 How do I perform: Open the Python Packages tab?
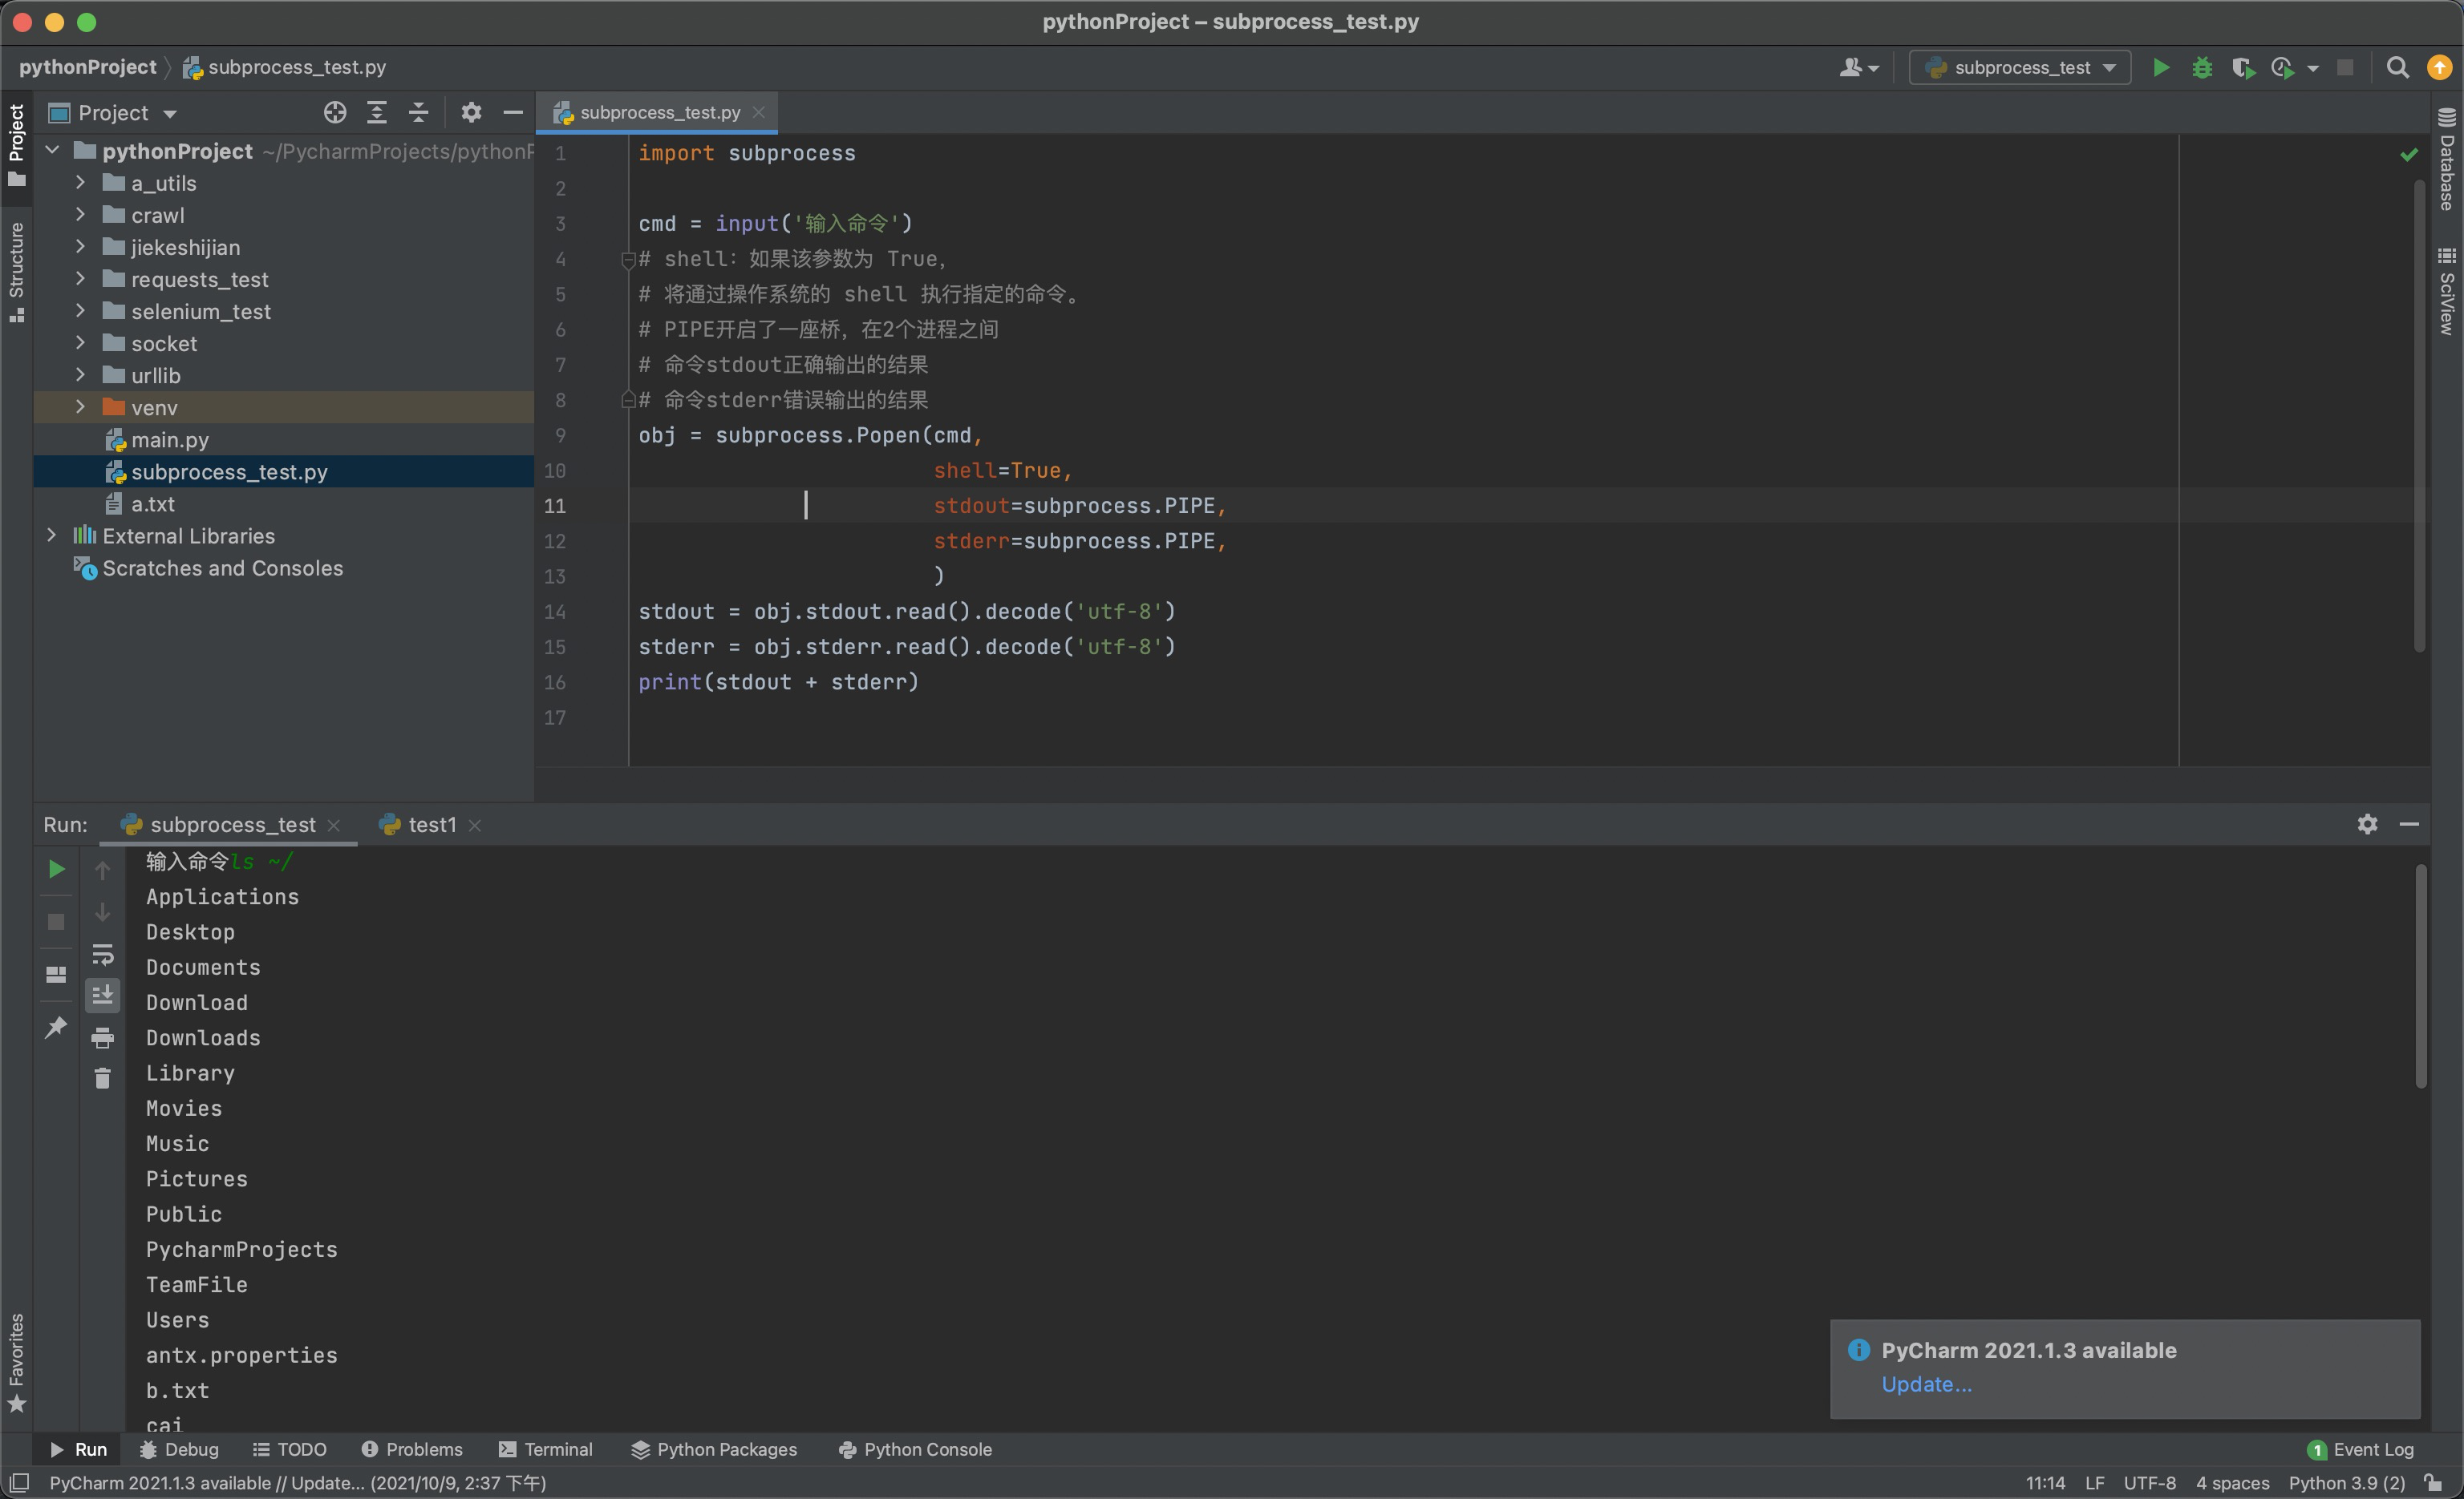[x=714, y=1449]
